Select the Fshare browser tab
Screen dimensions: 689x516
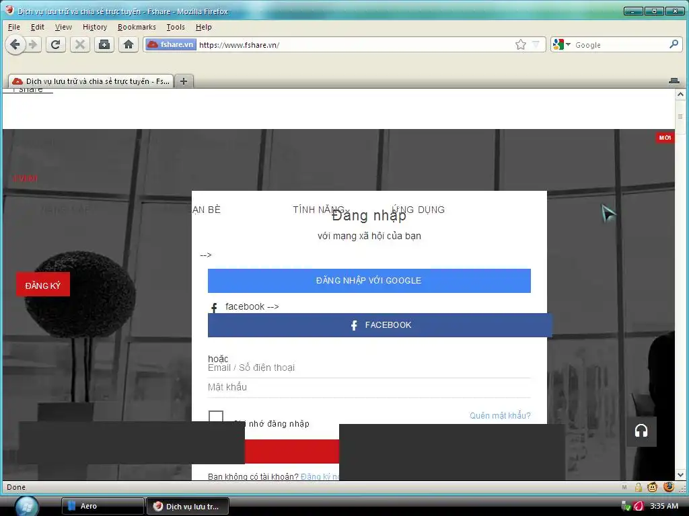[91, 81]
